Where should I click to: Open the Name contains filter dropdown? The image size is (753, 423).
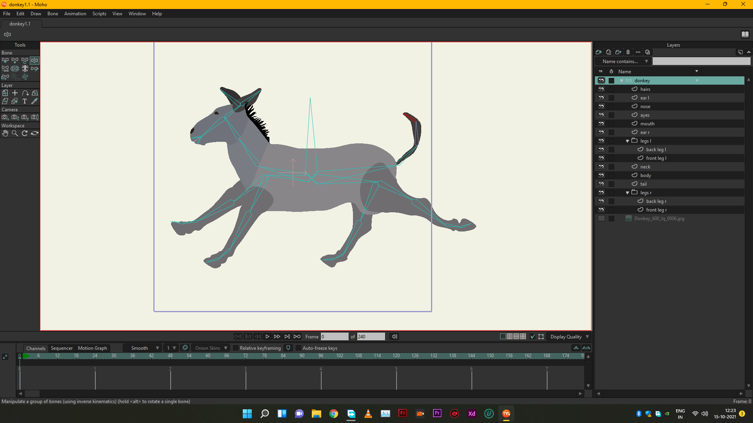point(623,61)
